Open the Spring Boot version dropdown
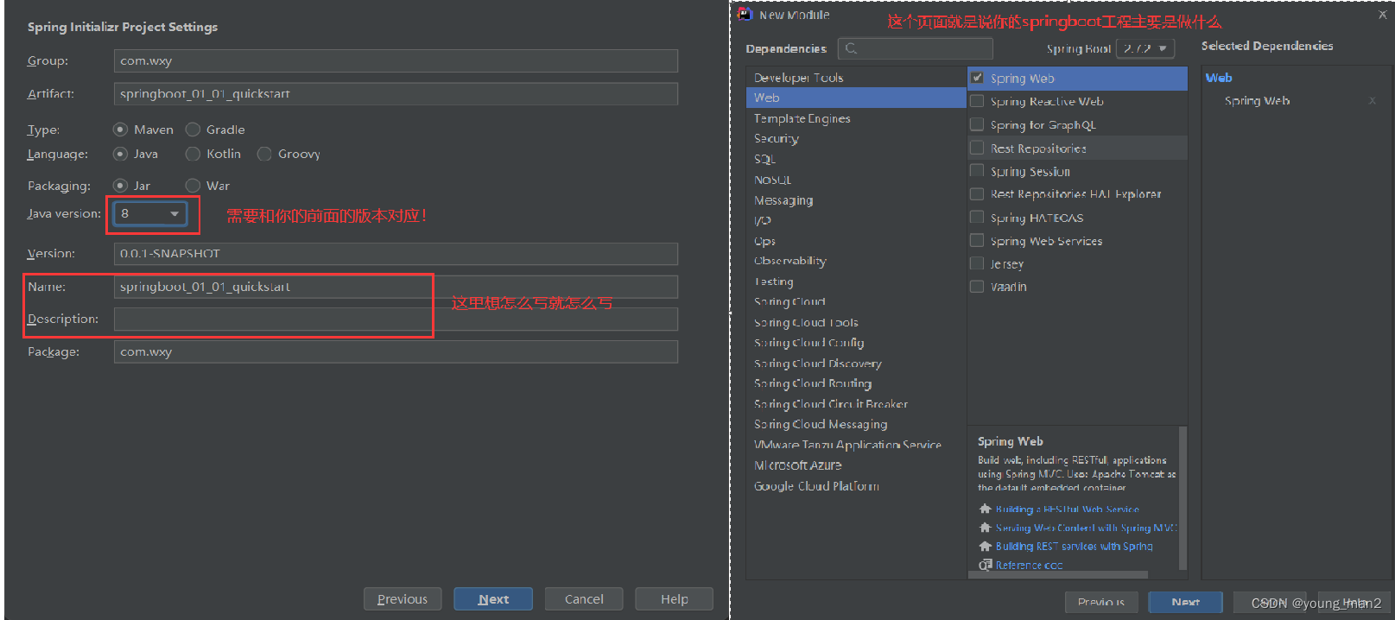 click(x=1145, y=48)
